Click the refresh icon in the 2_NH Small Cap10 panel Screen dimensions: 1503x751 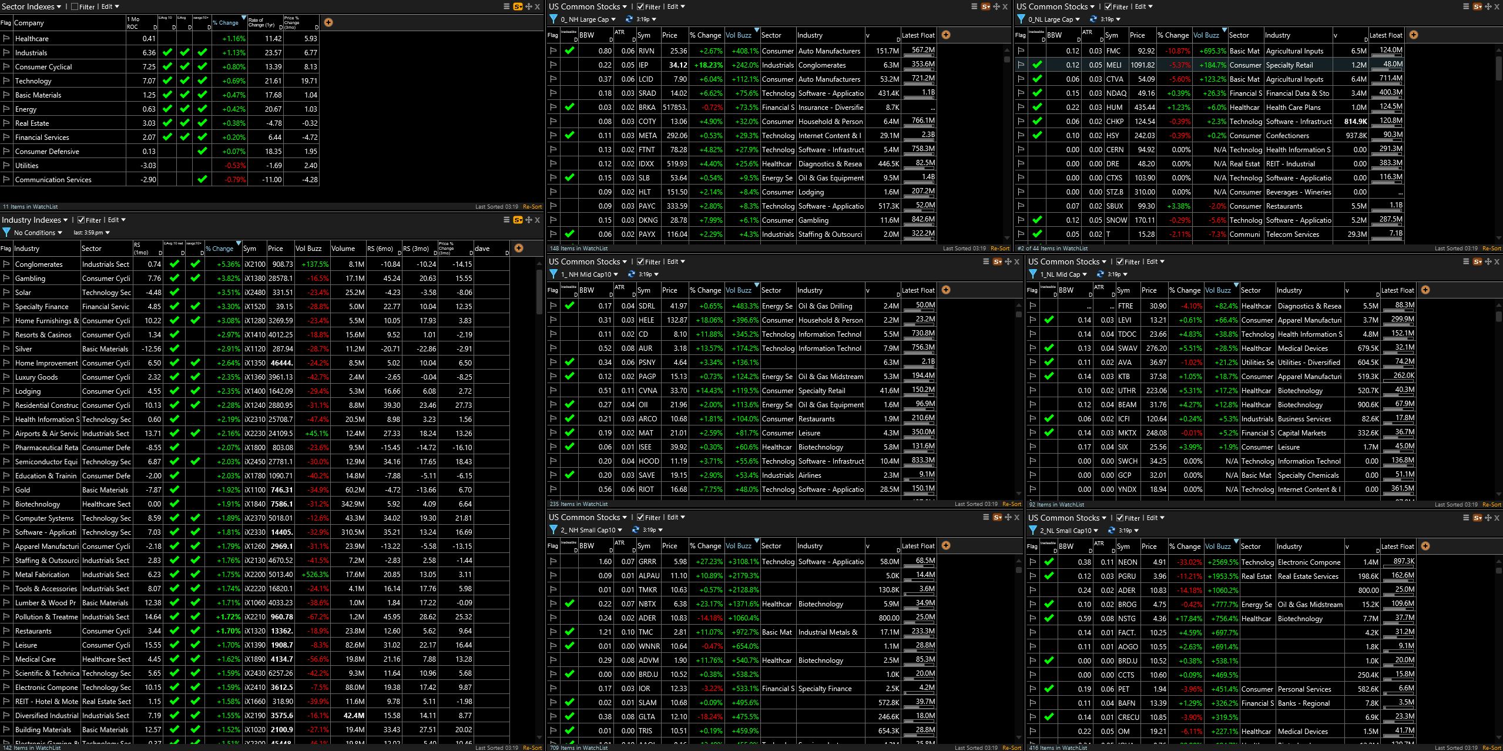tap(635, 529)
